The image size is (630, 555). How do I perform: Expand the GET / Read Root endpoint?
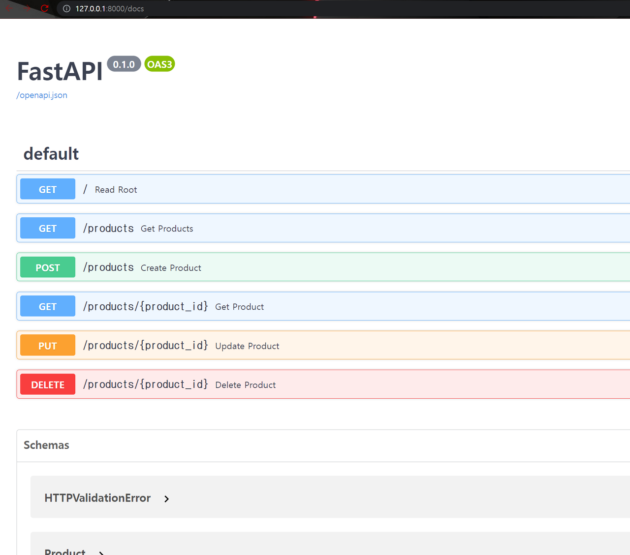323,189
